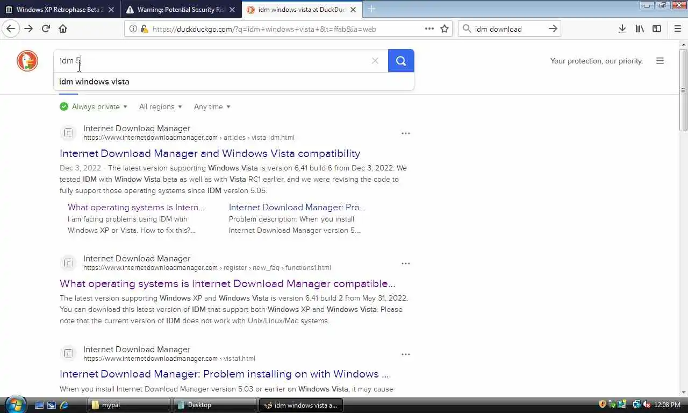Click the favicon of the first search result
Viewport: 688px width, 413px height.
point(68,133)
